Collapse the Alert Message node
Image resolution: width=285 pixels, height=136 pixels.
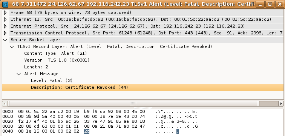(19, 74)
